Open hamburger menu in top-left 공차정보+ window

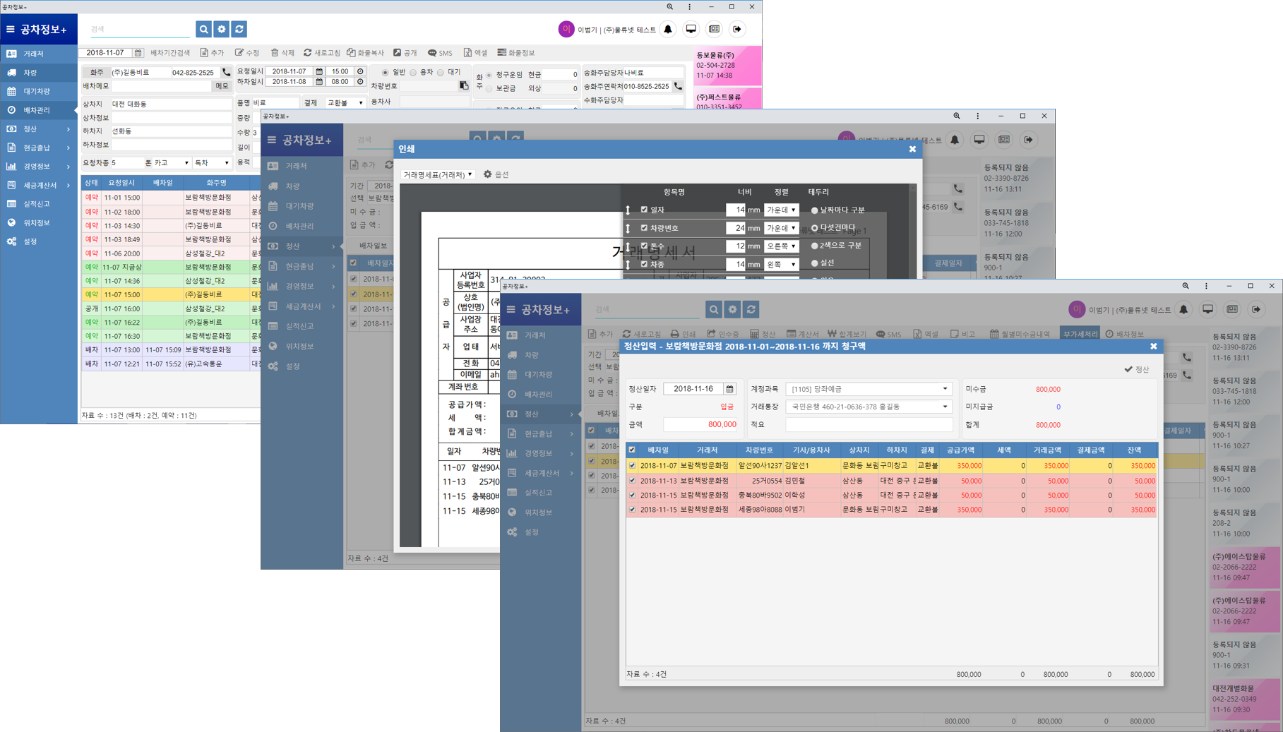pyautogui.click(x=11, y=29)
